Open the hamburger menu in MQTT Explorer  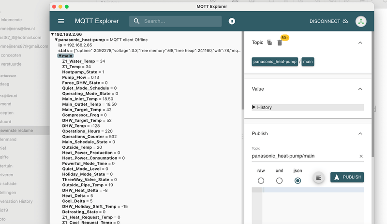tap(61, 21)
